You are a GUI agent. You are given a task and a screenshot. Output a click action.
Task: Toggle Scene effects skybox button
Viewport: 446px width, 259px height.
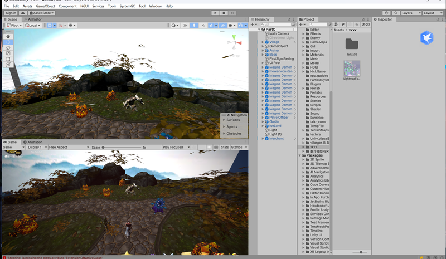(x=211, y=25)
